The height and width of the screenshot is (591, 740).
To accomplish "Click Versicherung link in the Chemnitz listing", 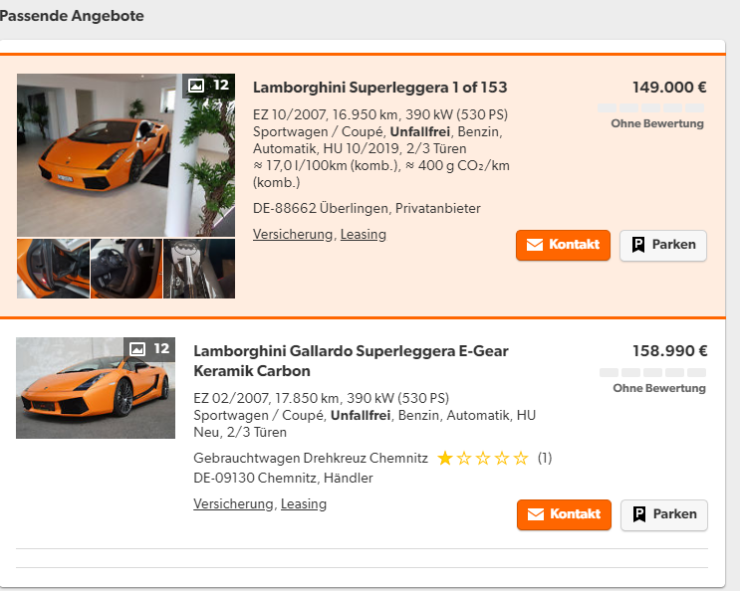I will [233, 504].
